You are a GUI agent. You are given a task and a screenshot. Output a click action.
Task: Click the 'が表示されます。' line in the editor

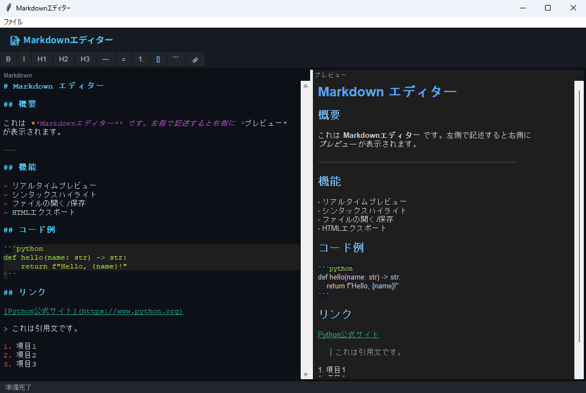tap(33, 132)
